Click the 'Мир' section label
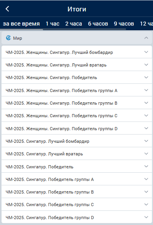The width and height of the screenshot is (153, 225). pyautogui.click(x=18, y=38)
